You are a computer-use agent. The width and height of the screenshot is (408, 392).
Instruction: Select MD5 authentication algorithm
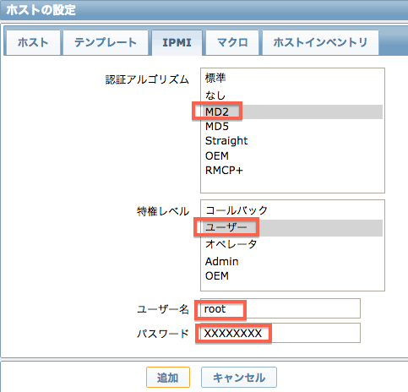292,126
